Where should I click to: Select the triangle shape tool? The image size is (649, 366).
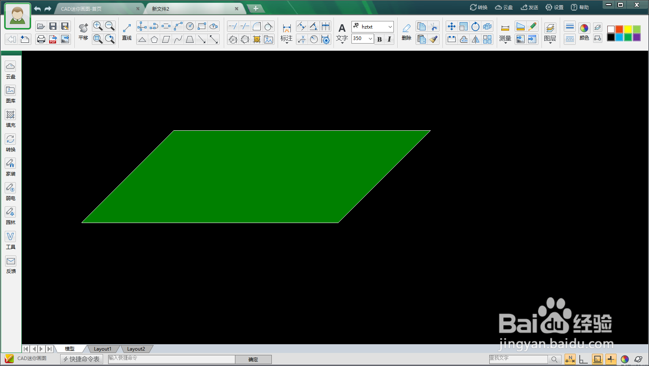tap(142, 39)
